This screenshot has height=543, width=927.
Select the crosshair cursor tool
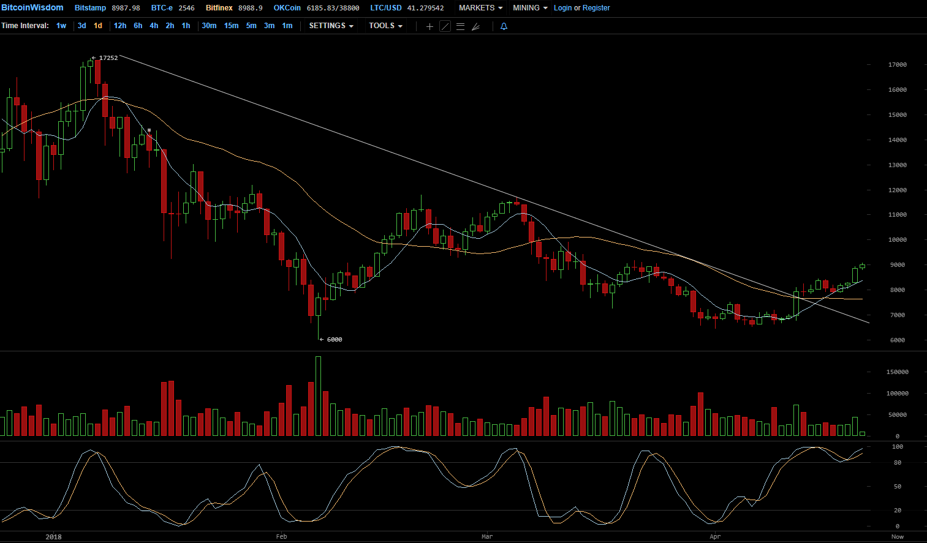429,26
